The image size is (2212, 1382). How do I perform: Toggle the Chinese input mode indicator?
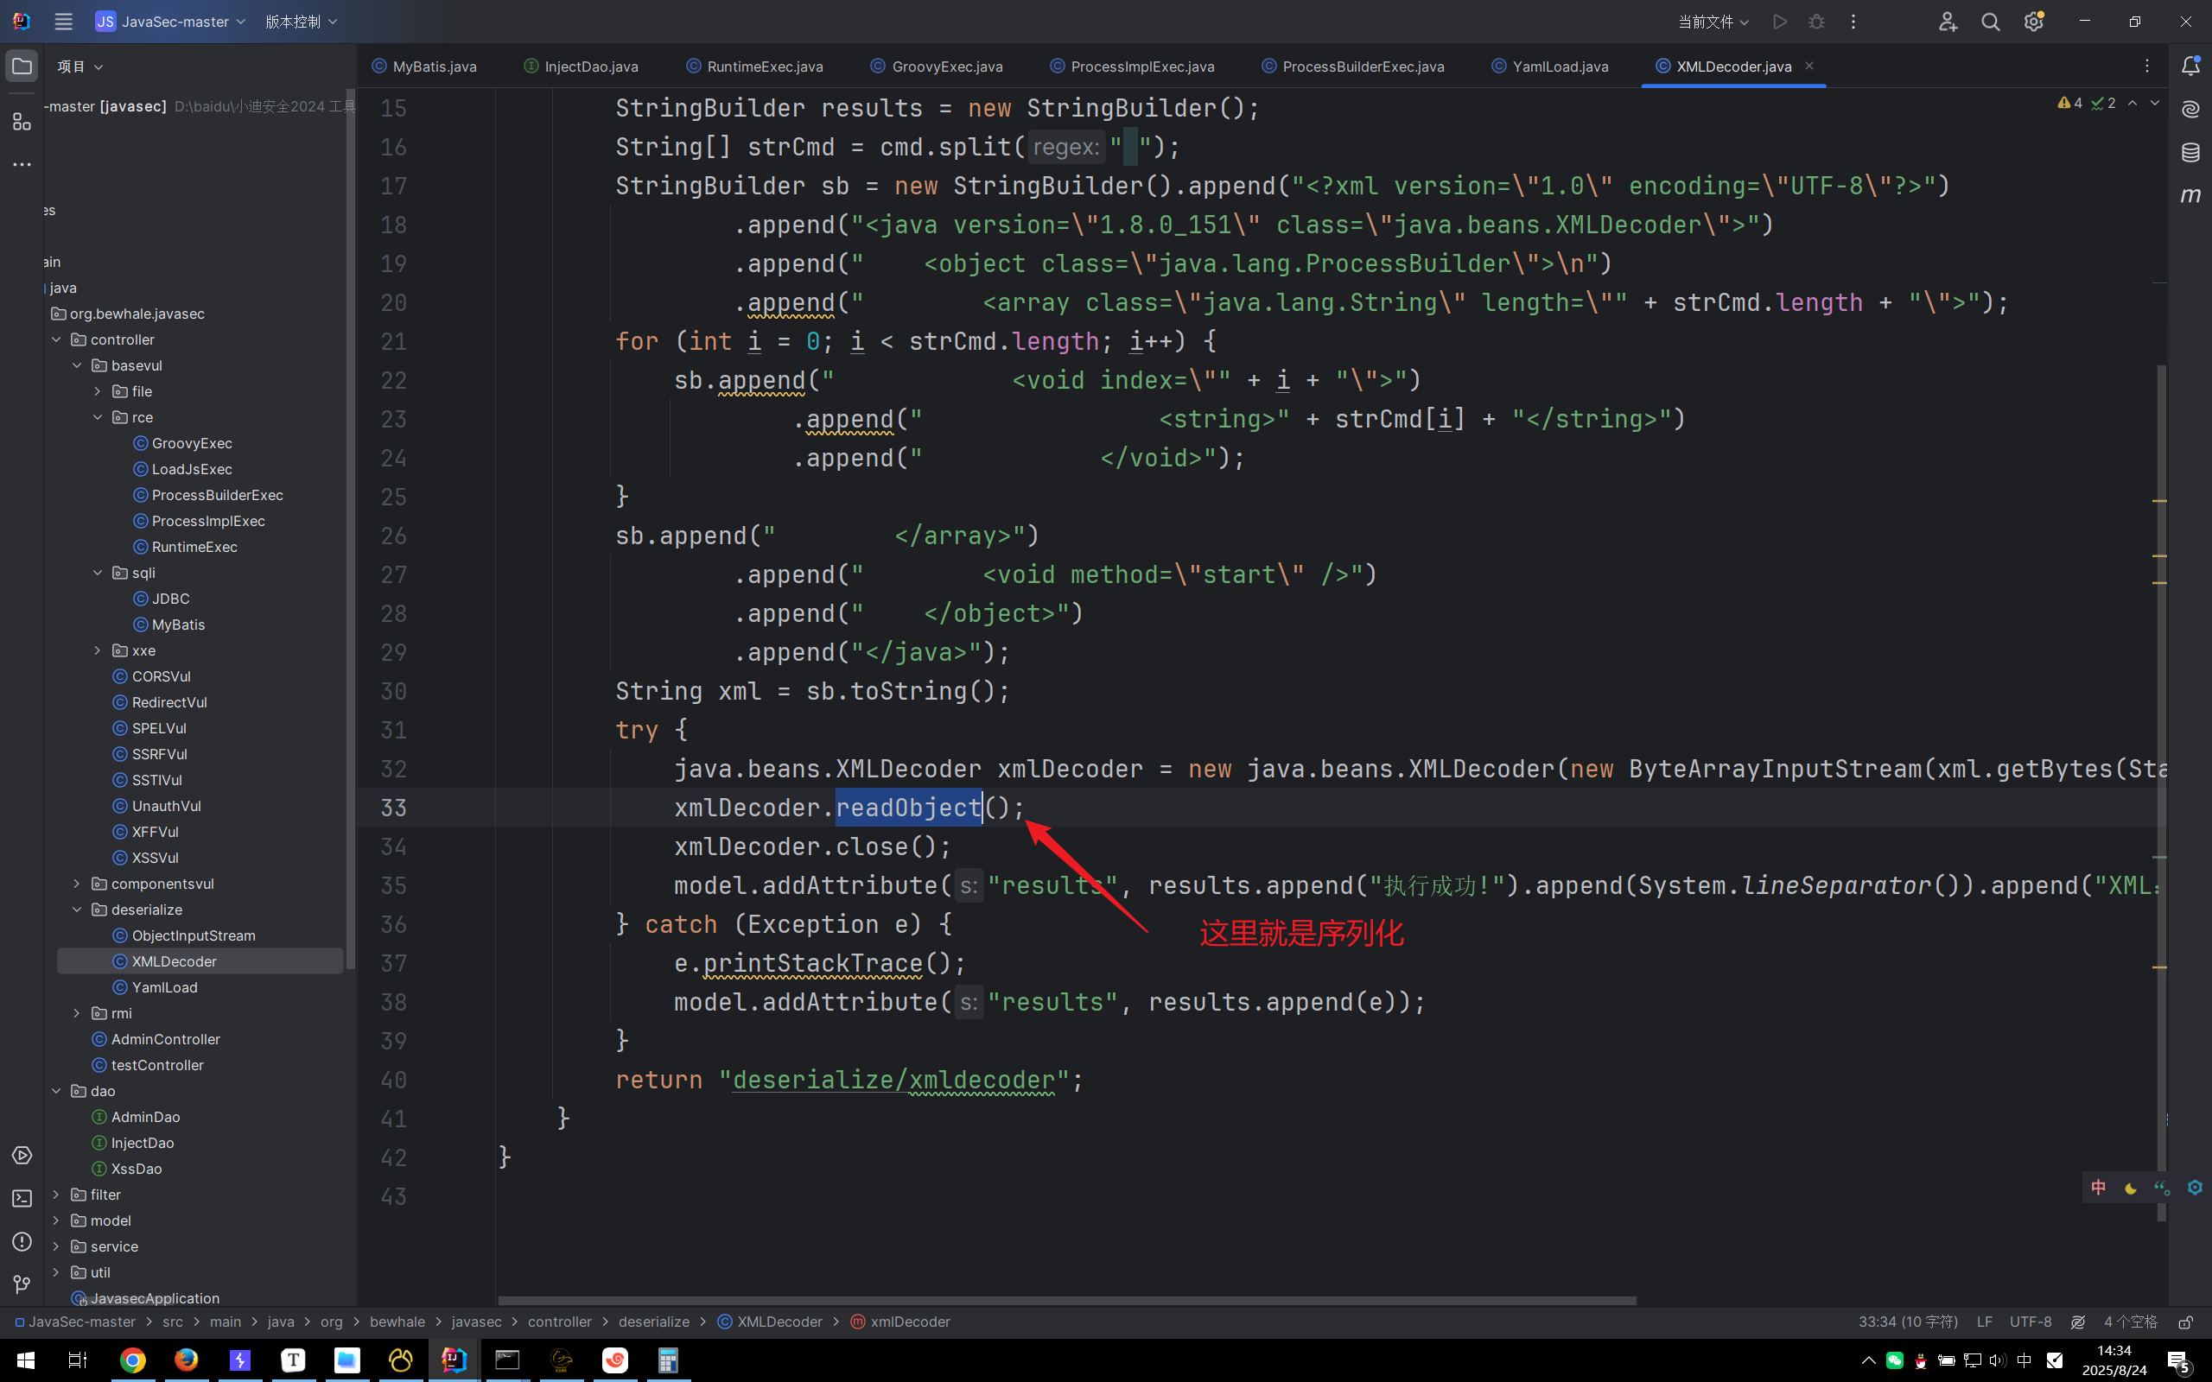tap(2099, 1188)
